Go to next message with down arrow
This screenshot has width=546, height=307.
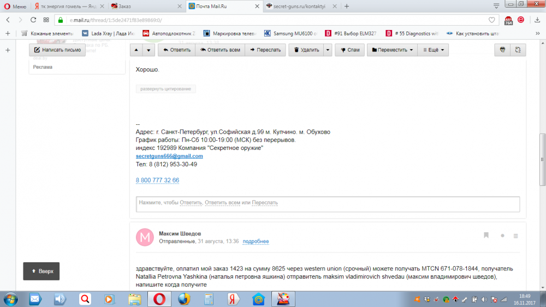[x=148, y=50]
